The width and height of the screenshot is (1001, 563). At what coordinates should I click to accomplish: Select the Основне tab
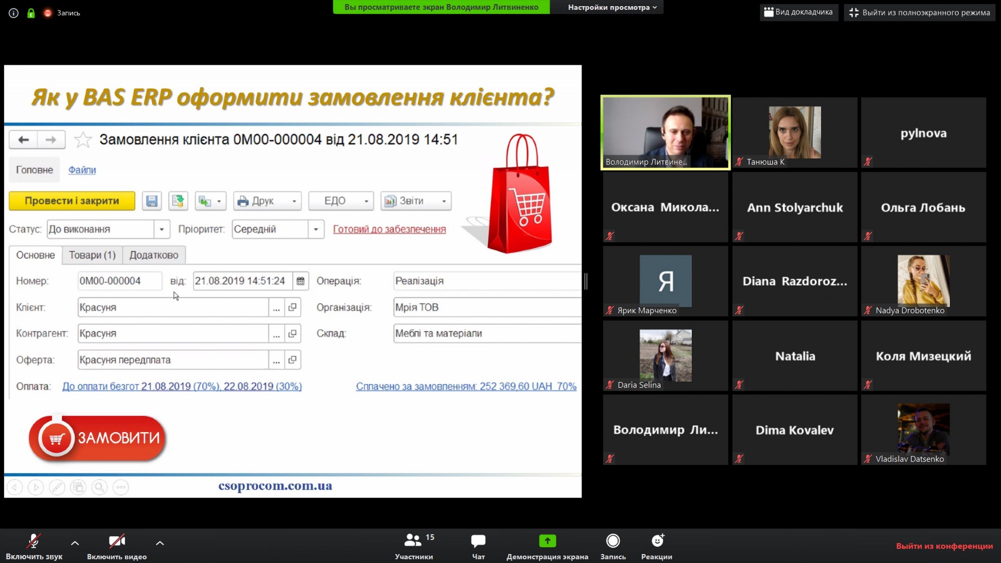pos(36,255)
